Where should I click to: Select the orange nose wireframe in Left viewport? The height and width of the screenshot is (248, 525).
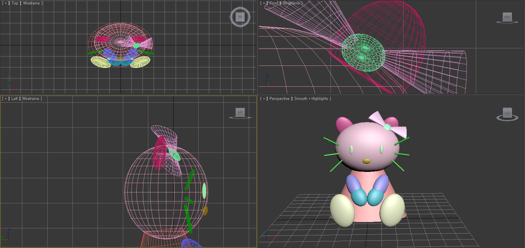(x=205, y=211)
